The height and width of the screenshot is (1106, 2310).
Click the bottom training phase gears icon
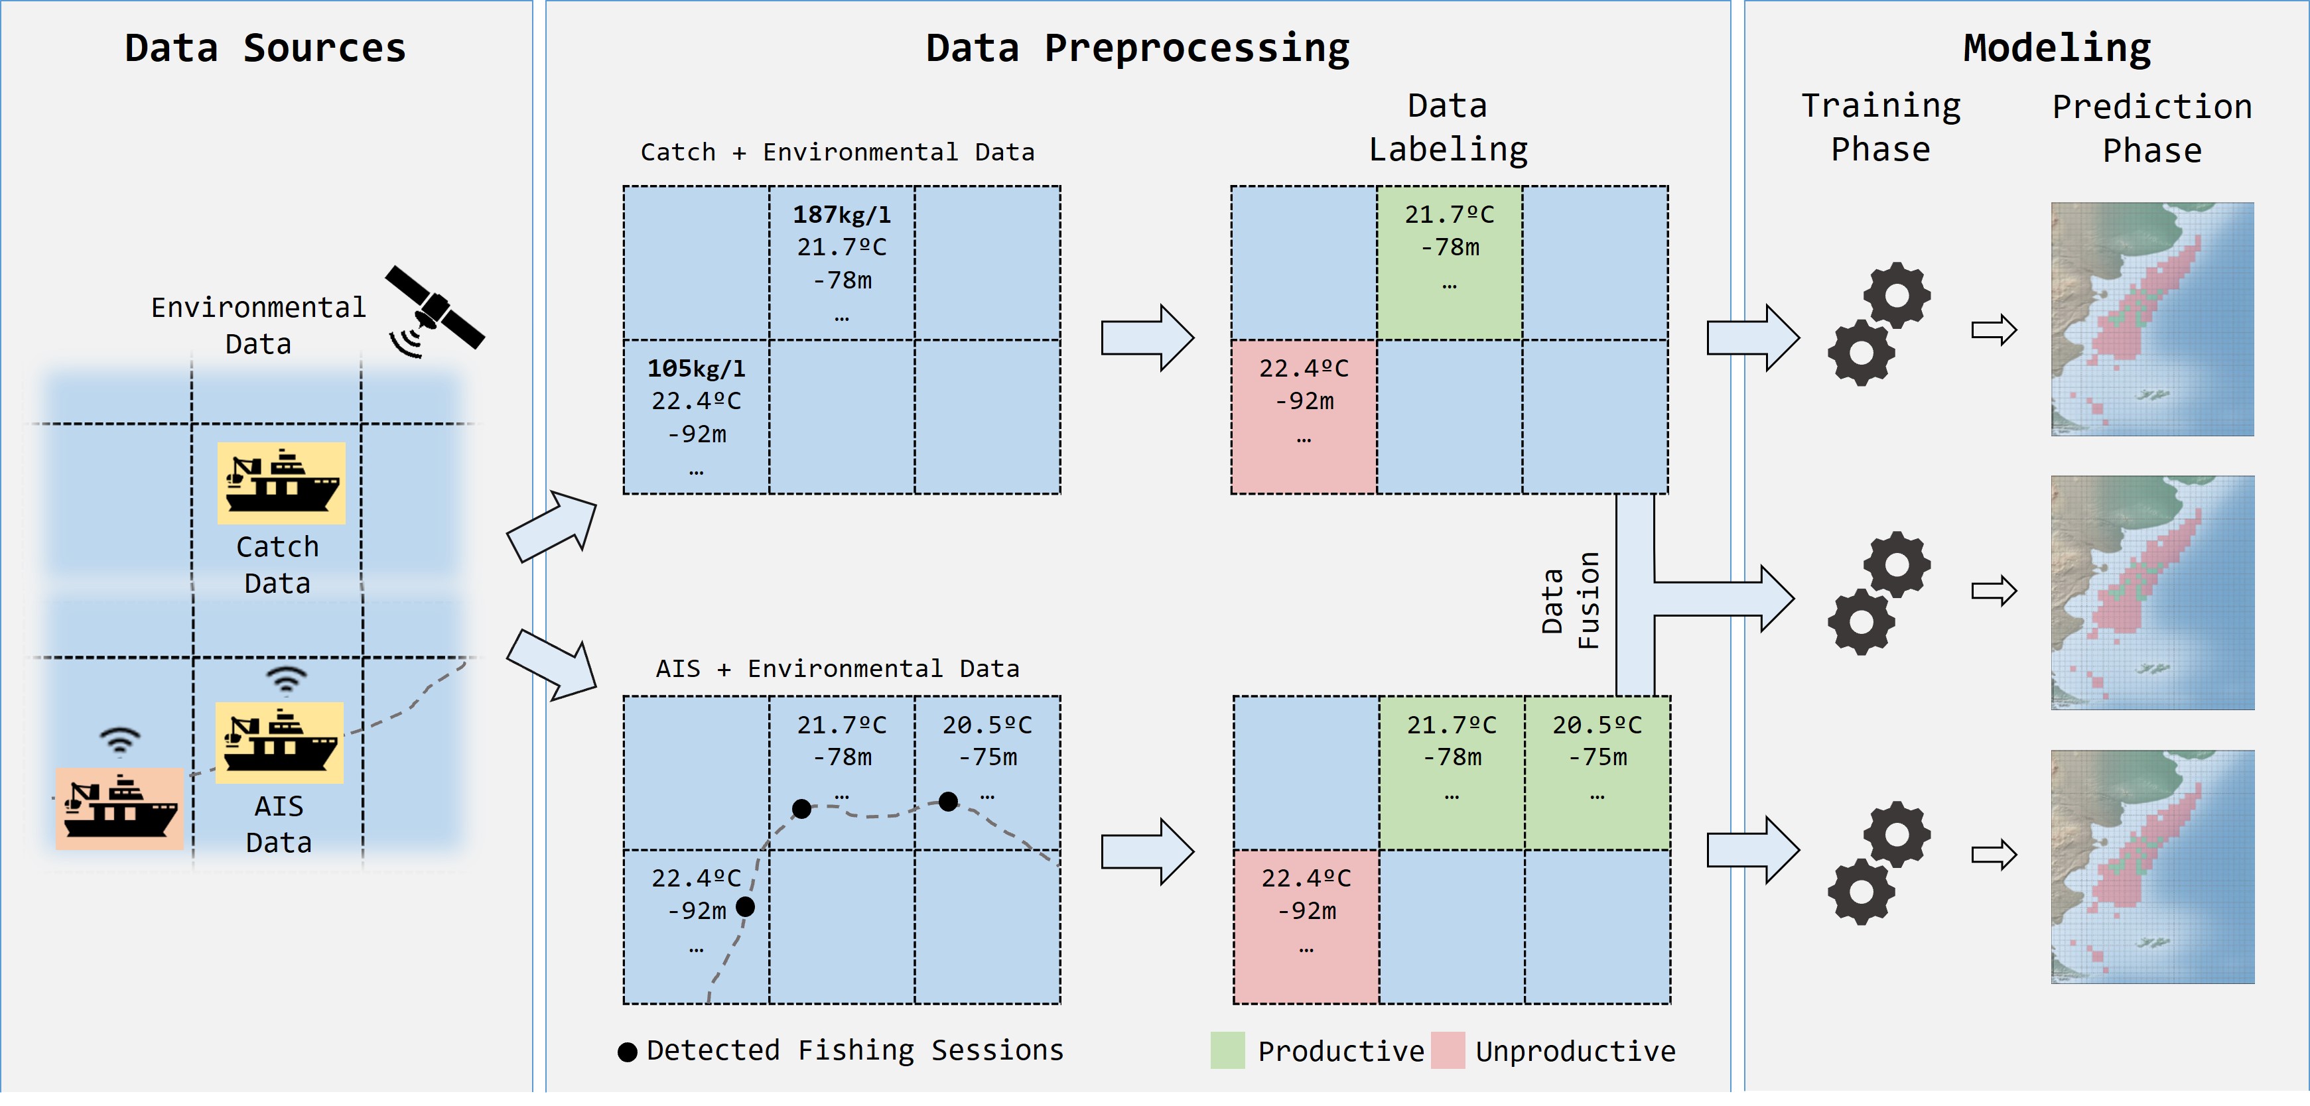coord(1879,862)
